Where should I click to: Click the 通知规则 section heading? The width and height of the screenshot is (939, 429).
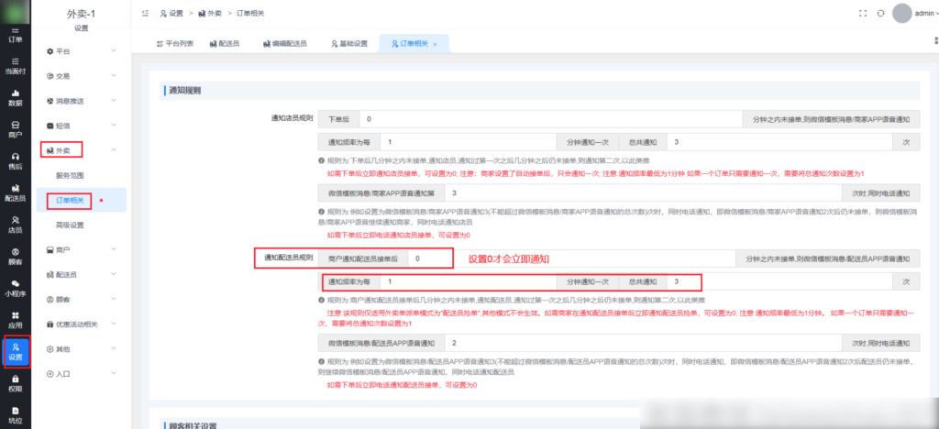pos(184,91)
